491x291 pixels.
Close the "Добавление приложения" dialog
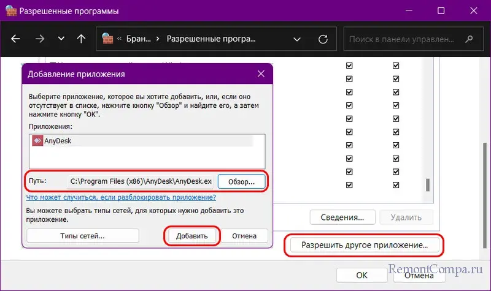point(261,74)
